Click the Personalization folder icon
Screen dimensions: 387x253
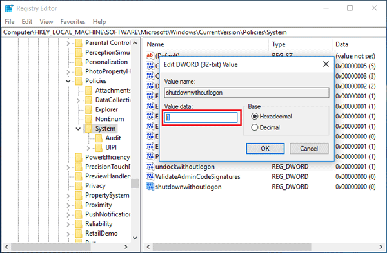point(79,62)
